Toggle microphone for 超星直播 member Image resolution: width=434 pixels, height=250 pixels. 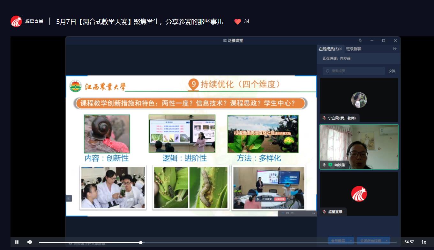[324, 212]
